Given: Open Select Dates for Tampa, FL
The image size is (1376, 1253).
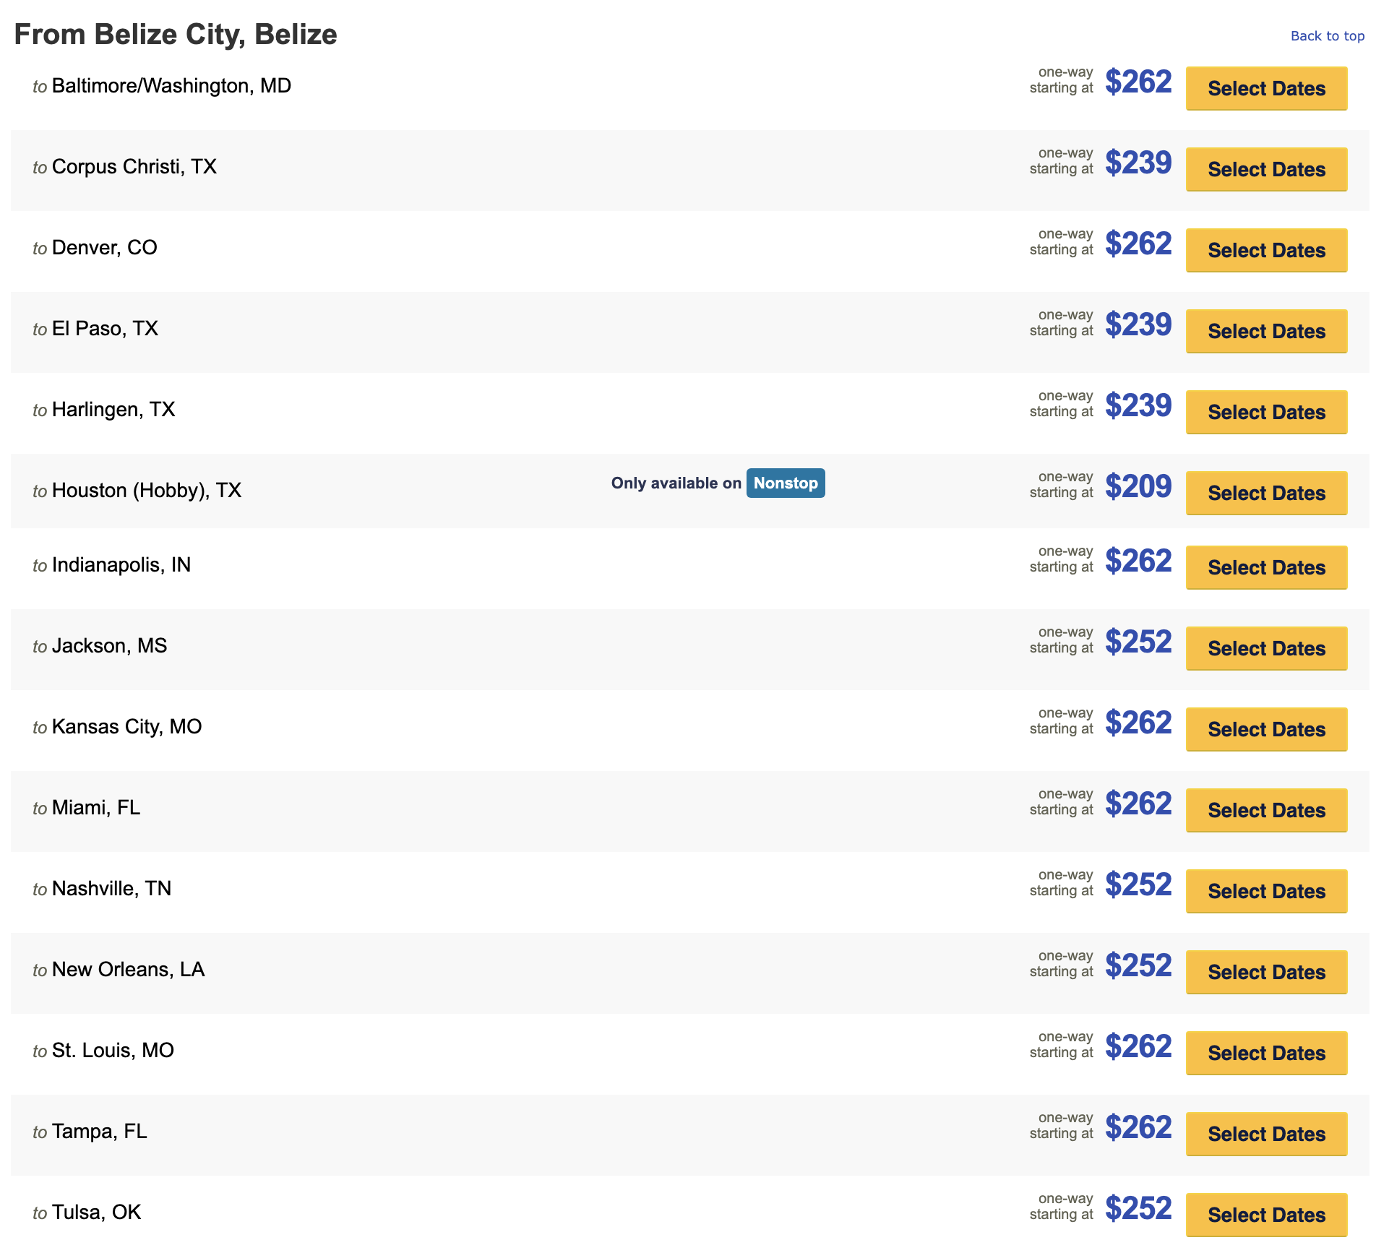Looking at the screenshot, I should 1266,1134.
